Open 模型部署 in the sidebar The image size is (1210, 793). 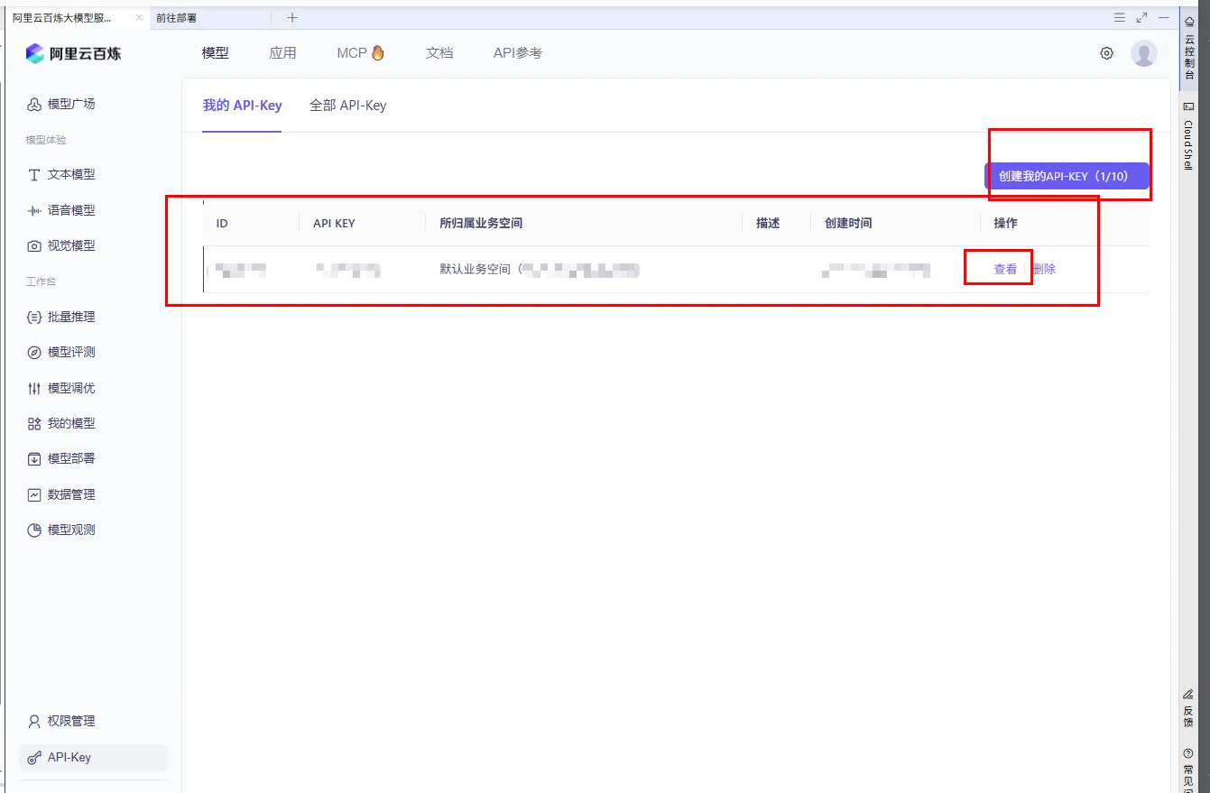61,458
